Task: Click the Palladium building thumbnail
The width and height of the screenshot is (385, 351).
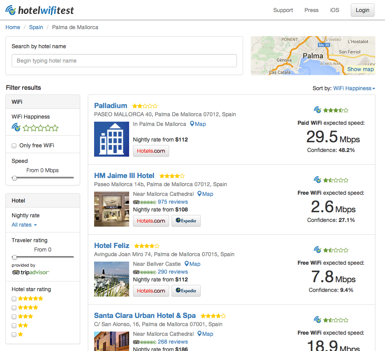Action: [x=112, y=139]
